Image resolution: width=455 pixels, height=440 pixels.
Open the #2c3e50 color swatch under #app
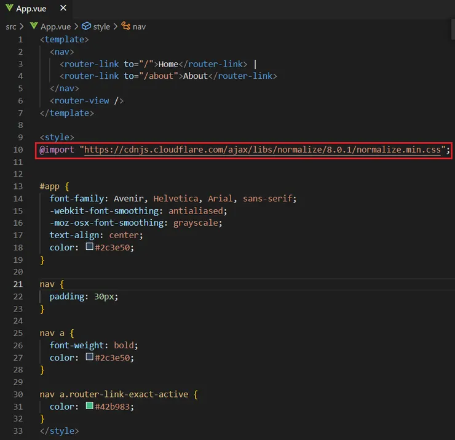click(x=90, y=247)
